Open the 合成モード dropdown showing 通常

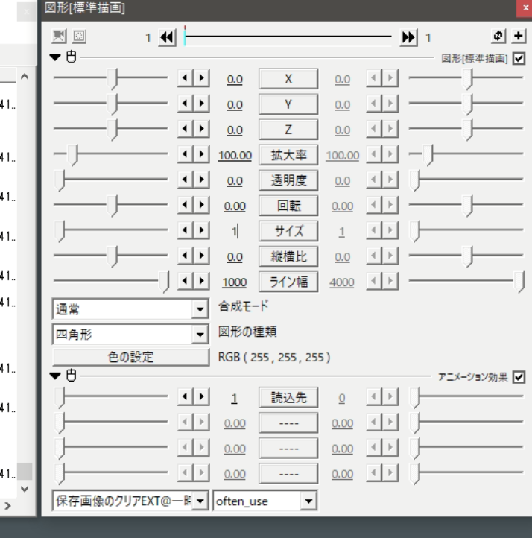click(x=130, y=308)
